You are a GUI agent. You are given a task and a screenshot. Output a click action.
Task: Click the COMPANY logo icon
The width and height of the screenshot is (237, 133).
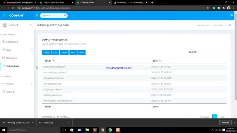click(4, 16)
